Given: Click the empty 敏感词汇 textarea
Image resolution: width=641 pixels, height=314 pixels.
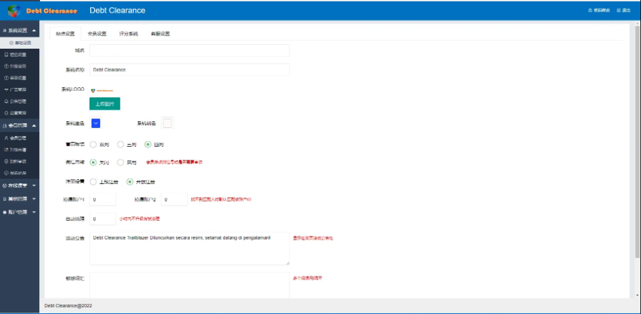Looking at the screenshot, I should pyautogui.click(x=189, y=286).
